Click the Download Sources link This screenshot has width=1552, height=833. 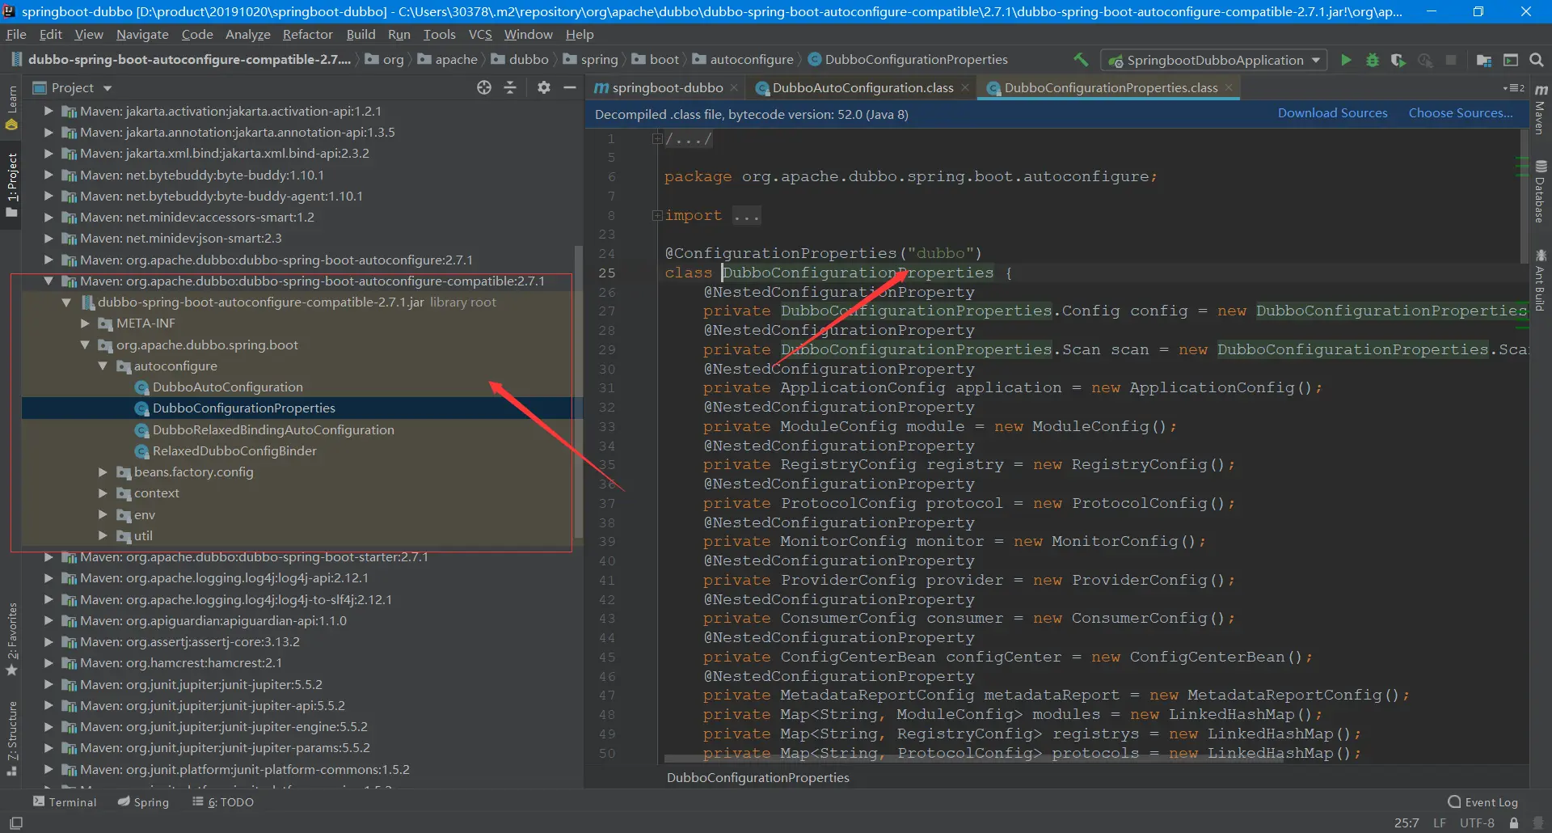[x=1332, y=113]
